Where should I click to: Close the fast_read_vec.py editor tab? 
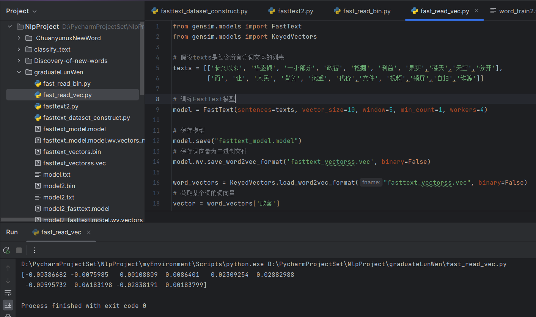(x=476, y=11)
